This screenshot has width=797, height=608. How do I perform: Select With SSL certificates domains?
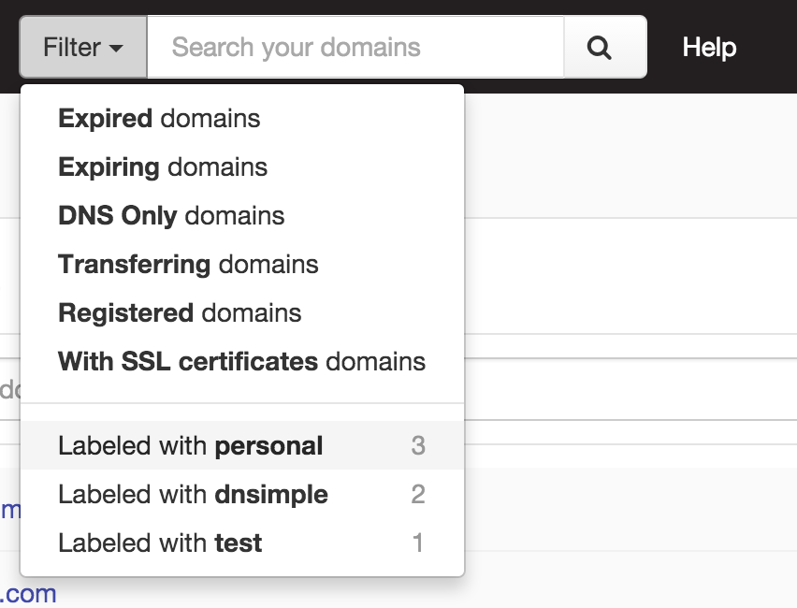coord(241,362)
